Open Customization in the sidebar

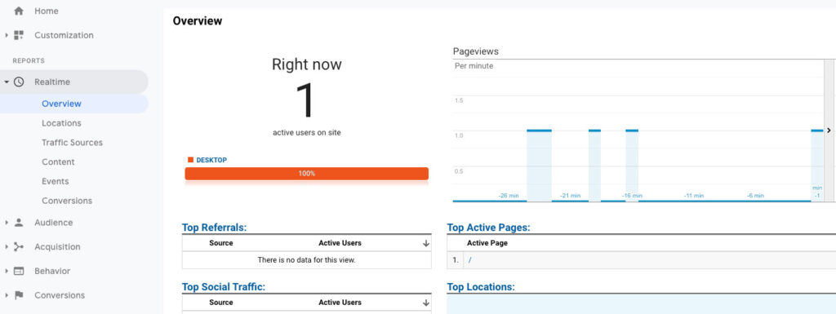[x=64, y=35]
